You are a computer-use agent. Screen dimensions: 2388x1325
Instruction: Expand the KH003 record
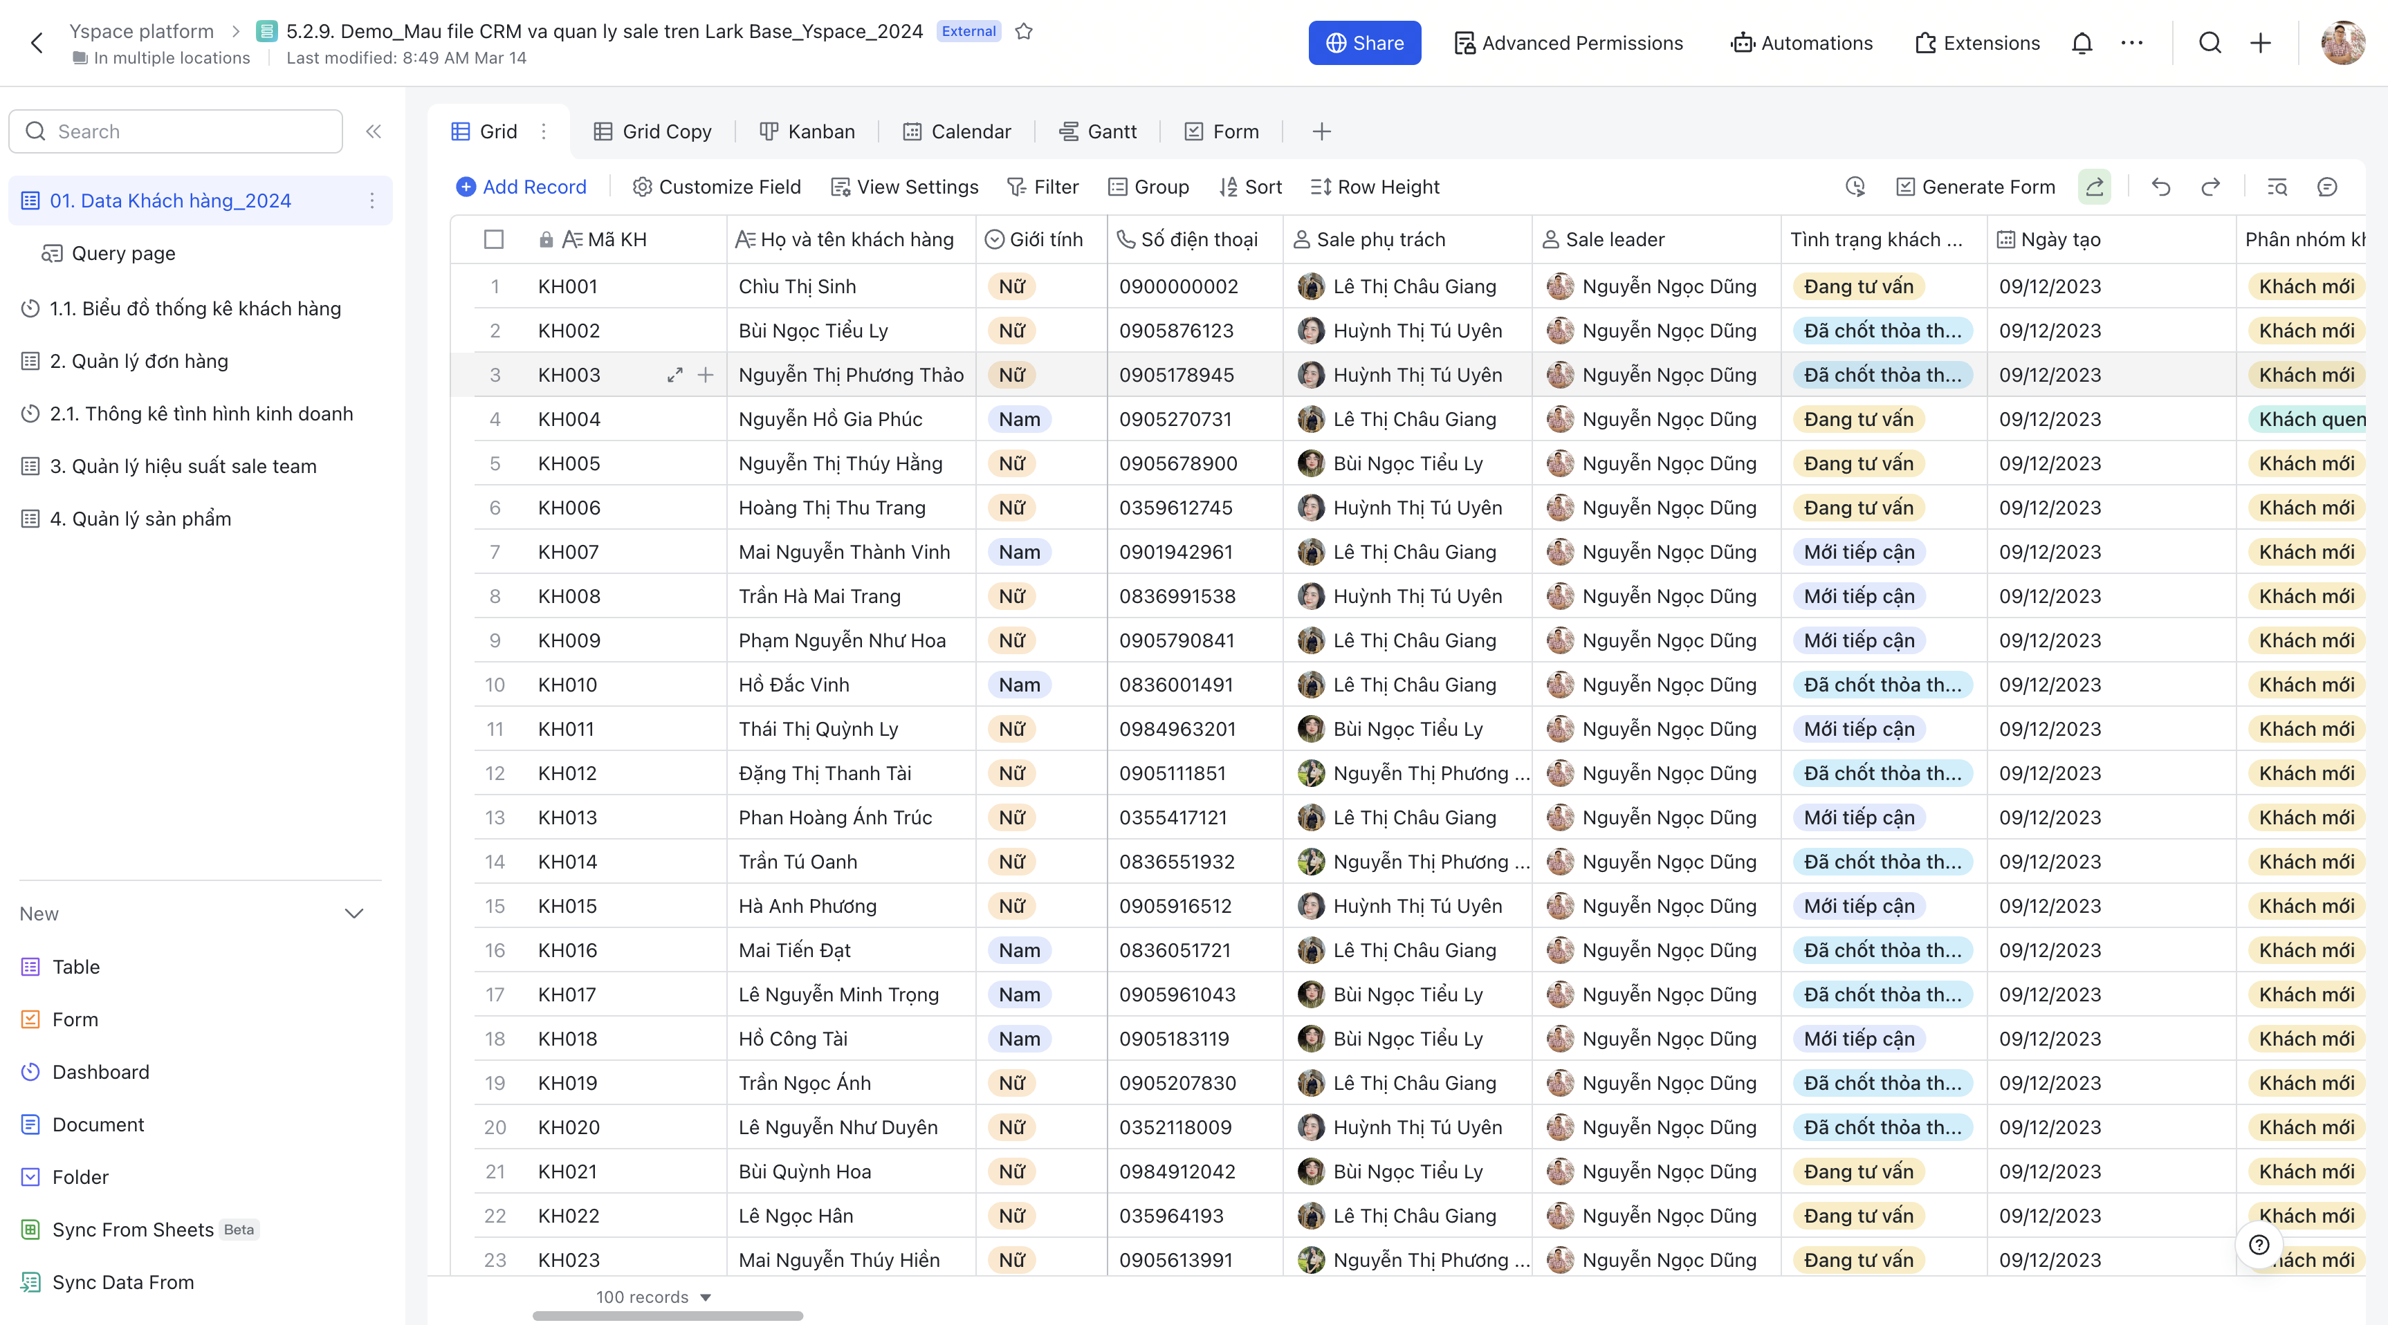675,376
